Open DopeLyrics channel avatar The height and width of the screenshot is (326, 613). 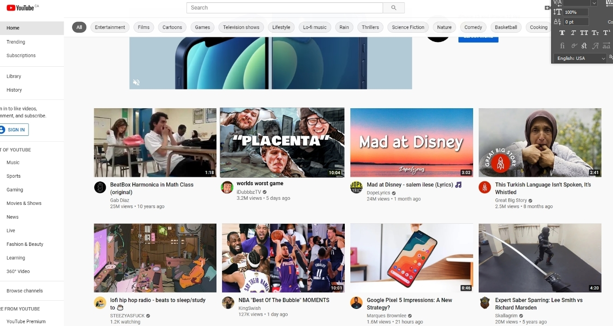click(356, 187)
